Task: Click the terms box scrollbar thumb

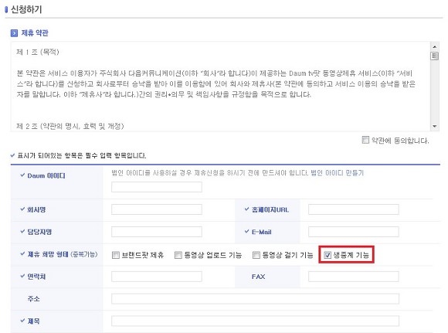Action: tap(434, 56)
